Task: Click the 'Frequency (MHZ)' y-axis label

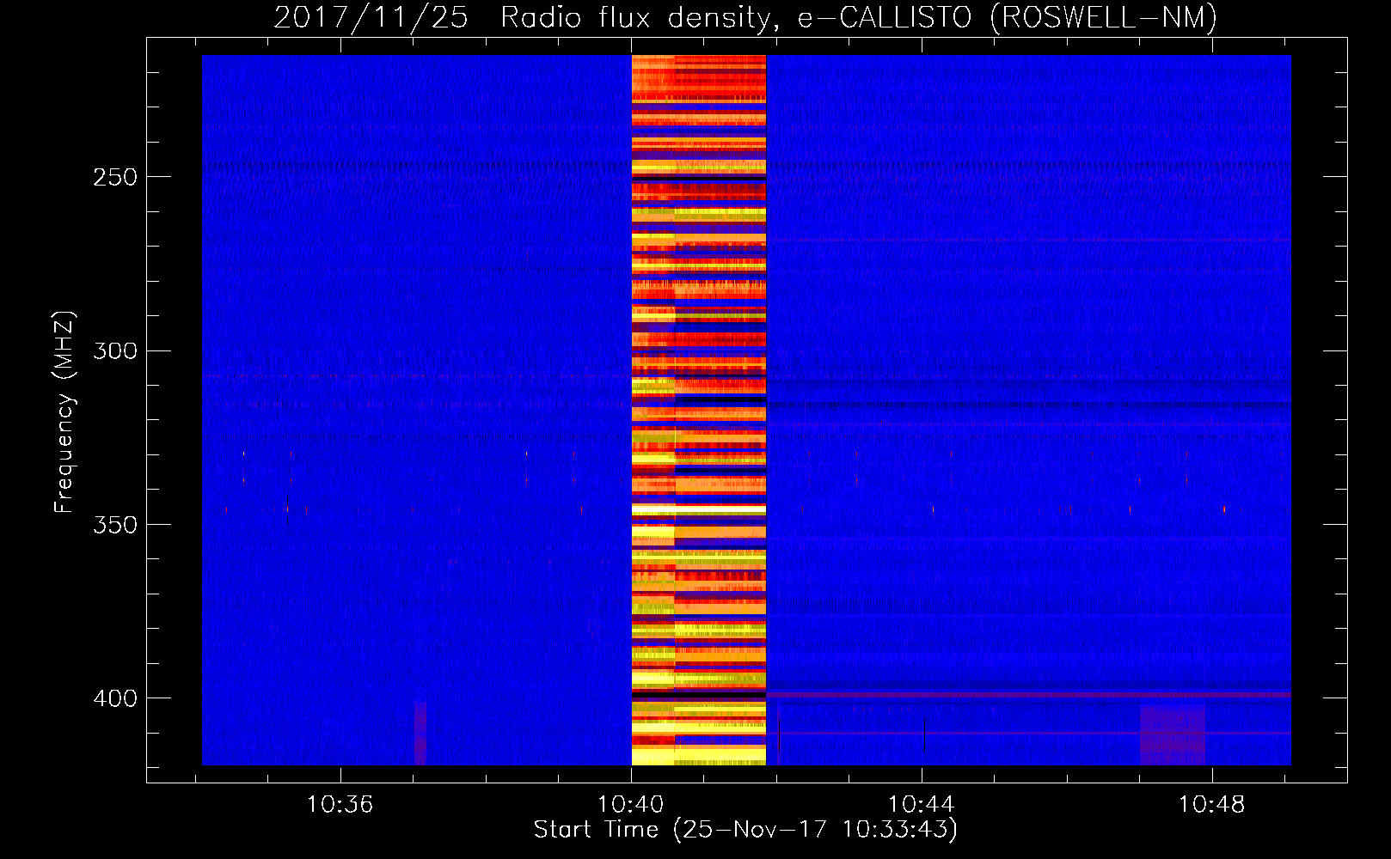Action: click(x=64, y=412)
